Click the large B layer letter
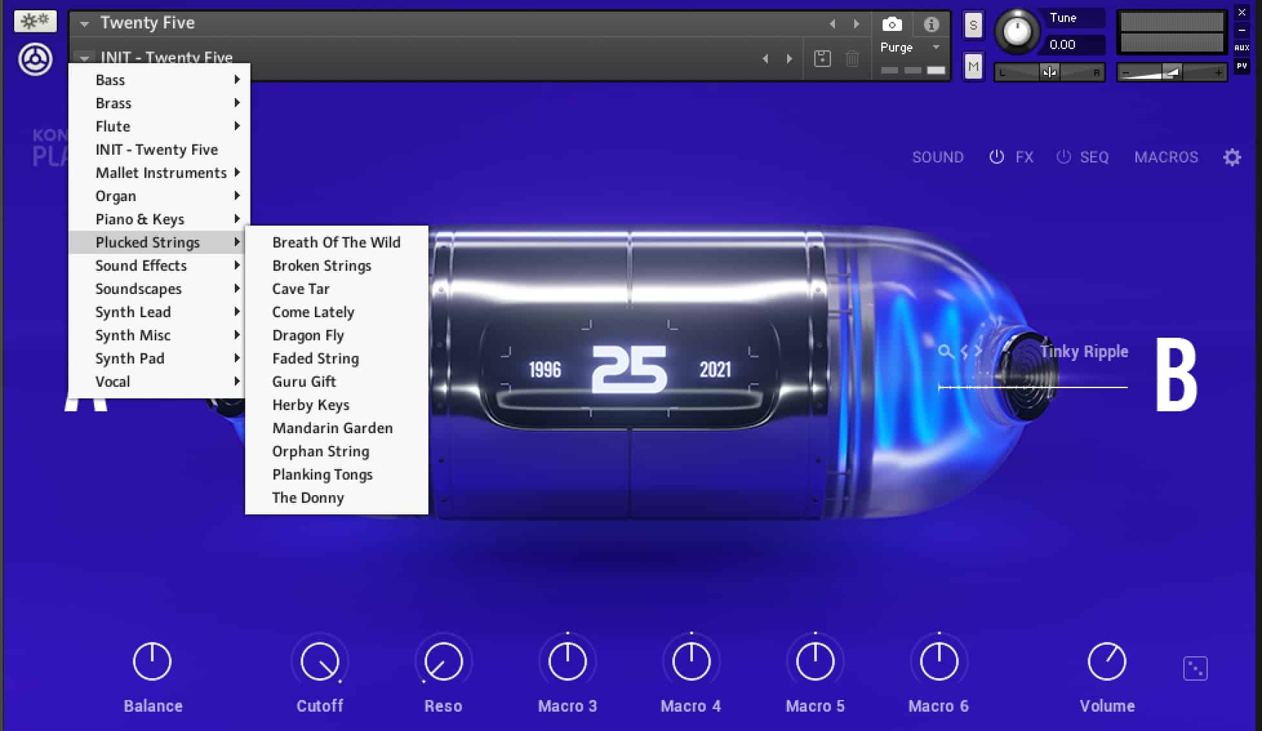 tap(1176, 376)
